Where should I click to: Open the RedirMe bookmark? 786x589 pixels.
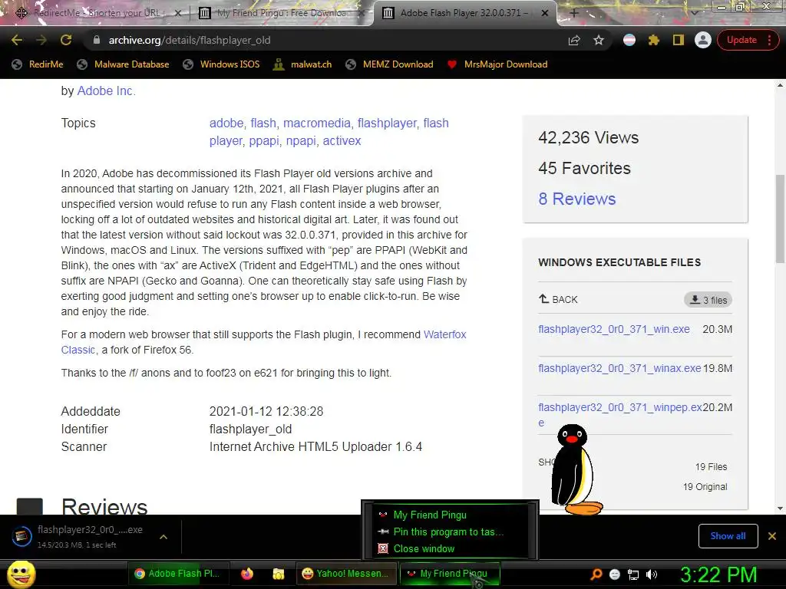pos(38,64)
